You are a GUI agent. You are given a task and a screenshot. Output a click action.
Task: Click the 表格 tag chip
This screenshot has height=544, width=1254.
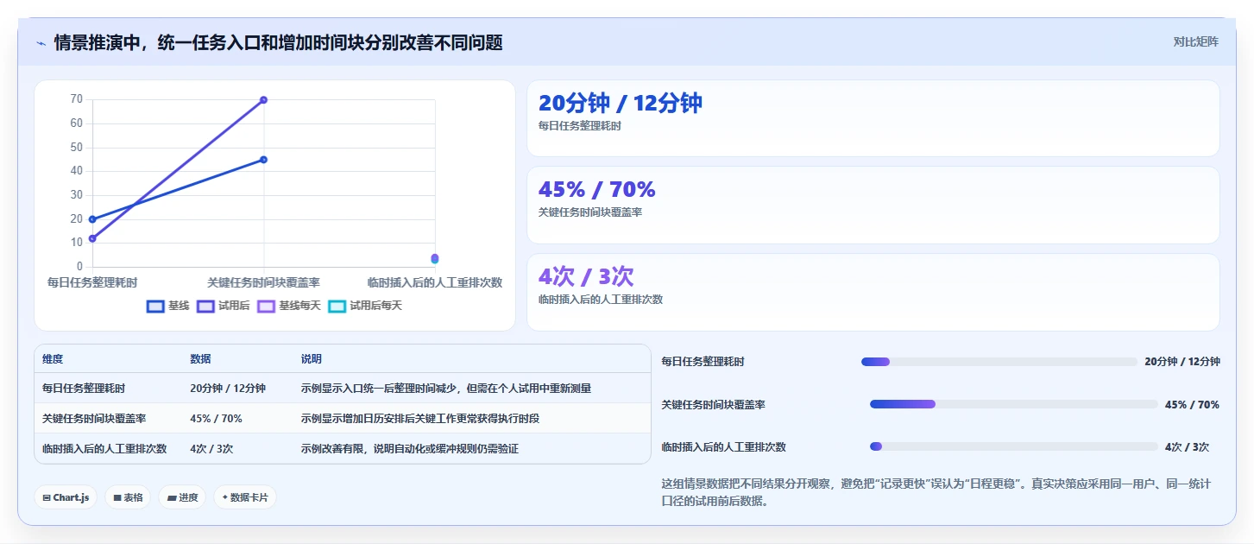[128, 497]
